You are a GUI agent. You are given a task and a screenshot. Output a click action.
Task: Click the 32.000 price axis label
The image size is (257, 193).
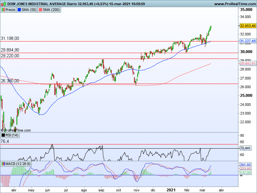(245, 34)
